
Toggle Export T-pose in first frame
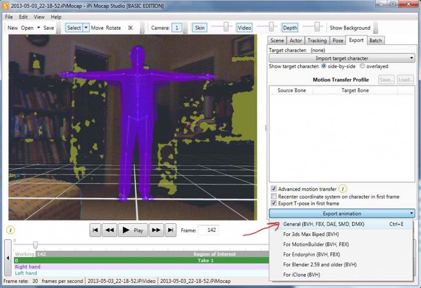pyautogui.click(x=273, y=203)
